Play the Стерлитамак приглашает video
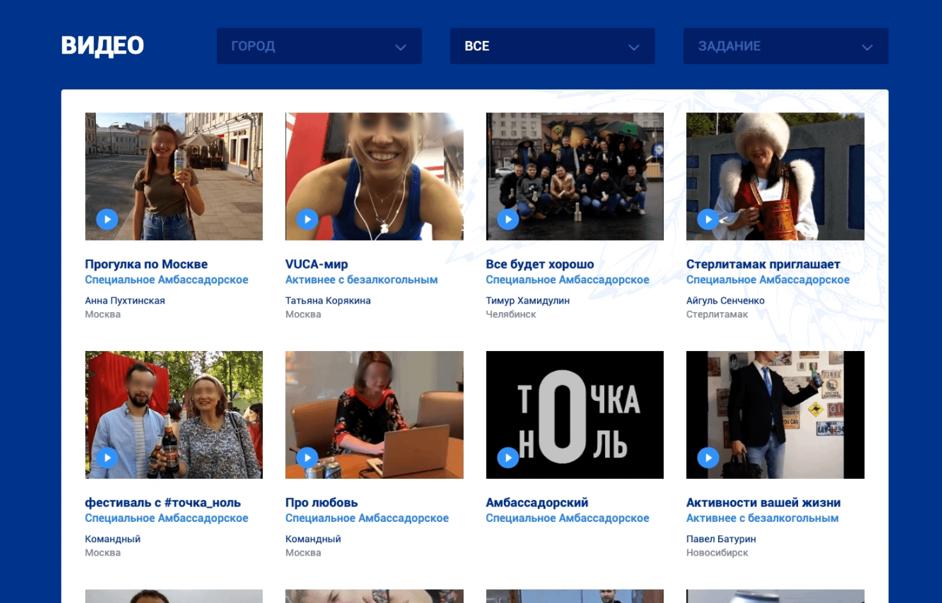 (x=708, y=219)
